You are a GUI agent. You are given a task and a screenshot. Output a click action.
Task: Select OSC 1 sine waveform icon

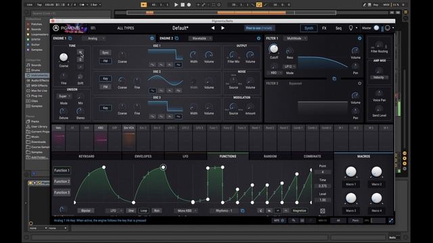pyautogui.click(x=152, y=65)
